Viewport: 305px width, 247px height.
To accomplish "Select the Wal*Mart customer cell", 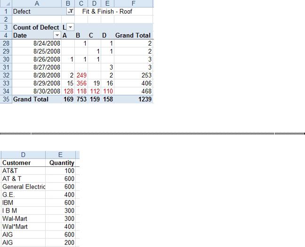I will coord(23,227).
